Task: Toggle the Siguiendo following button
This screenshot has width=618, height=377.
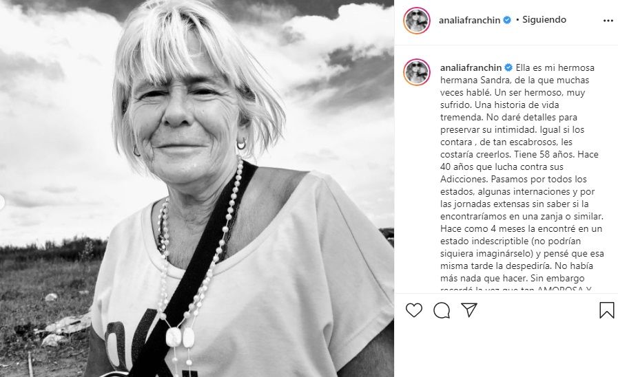Action: click(x=544, y=20)
